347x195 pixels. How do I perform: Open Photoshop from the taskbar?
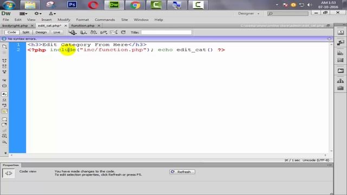click(72, 5)
